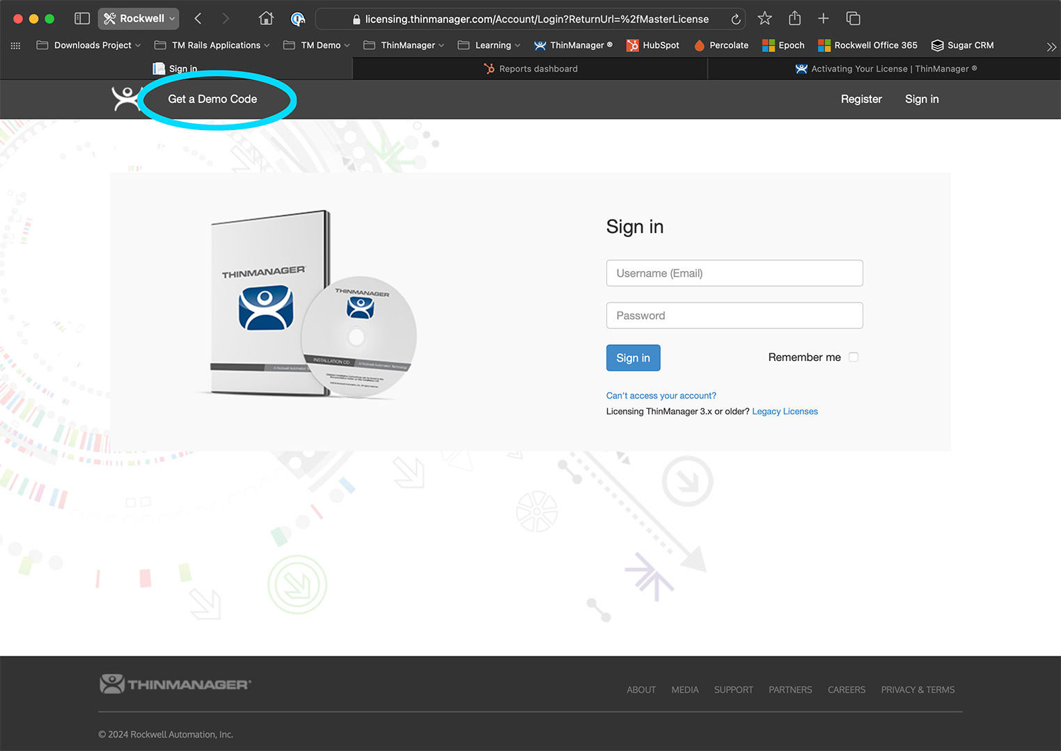The height and width of the screenshot is (751, 1061).
Task: Open the CAREERS footer link
Action: tap(847, 690)
